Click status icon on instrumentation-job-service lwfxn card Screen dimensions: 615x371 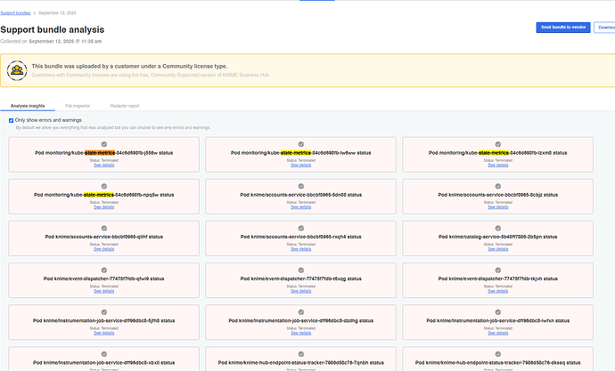pyautogui.click(x=497, y=312)
